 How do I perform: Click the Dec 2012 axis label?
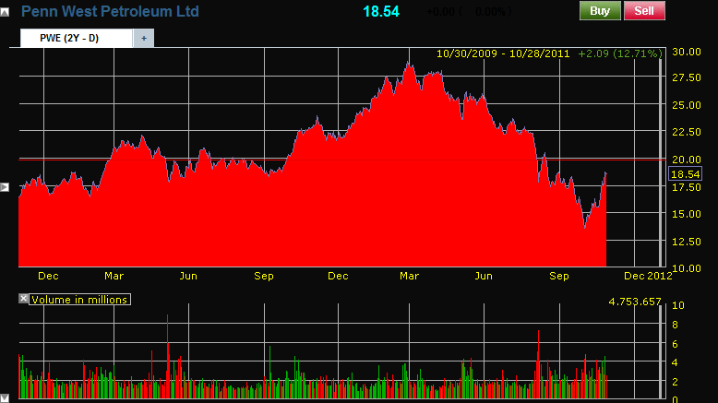[648, 276]
